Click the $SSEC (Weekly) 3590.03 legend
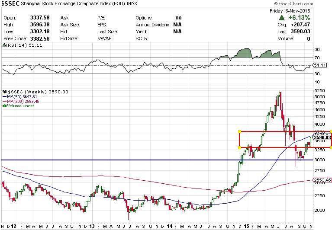Screen dimensions: 332x230 (x=38, y=92)
